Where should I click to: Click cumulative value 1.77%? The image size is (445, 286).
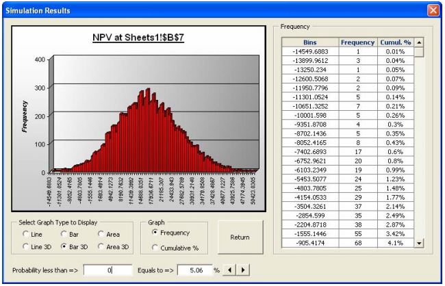[x=396, y=197]
